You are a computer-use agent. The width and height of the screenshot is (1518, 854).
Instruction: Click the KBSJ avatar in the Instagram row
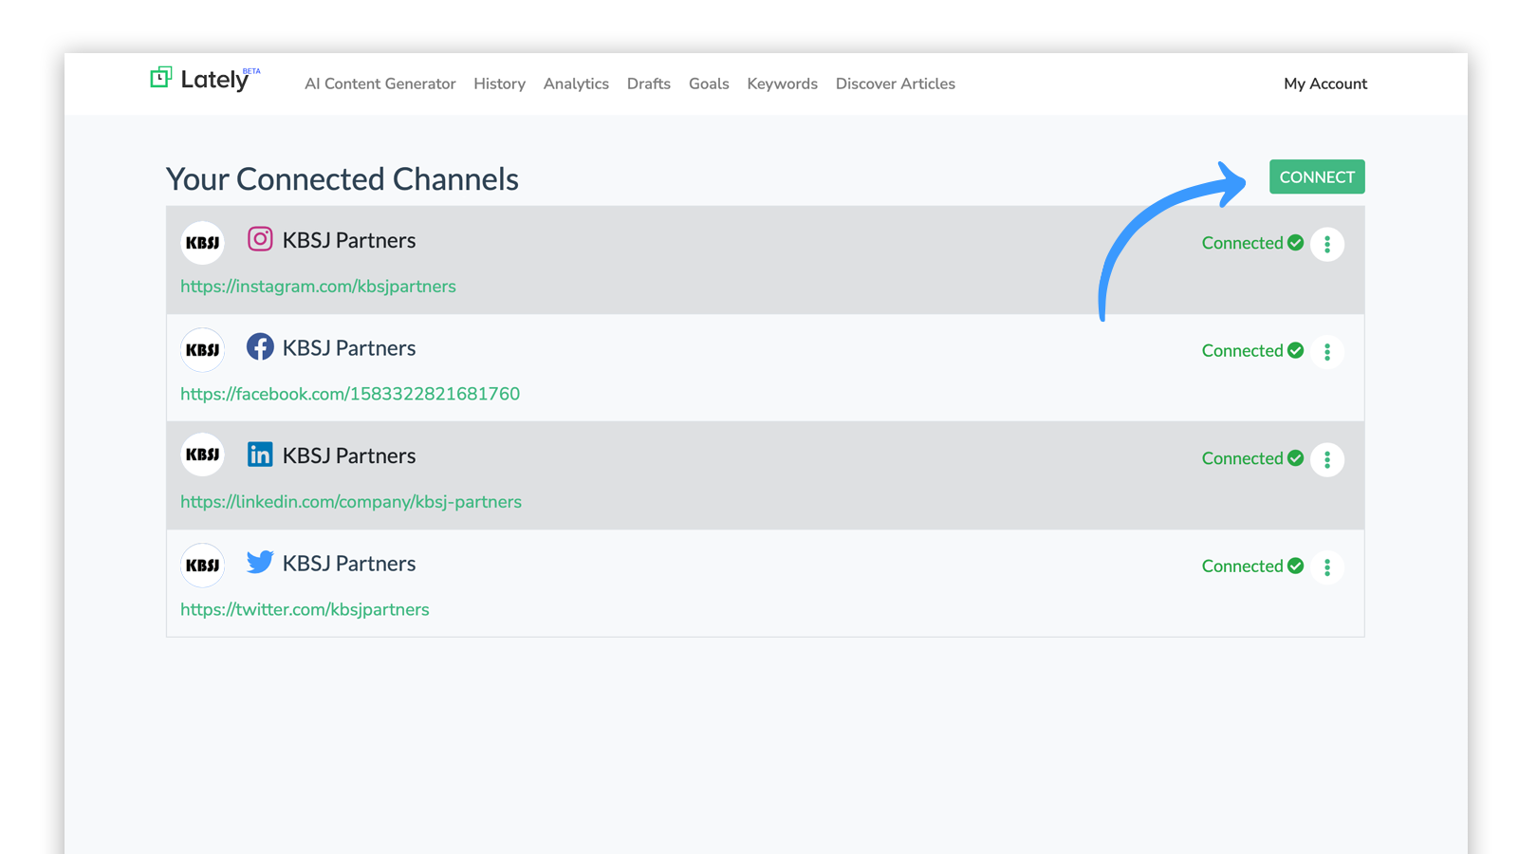click(203, 243)
